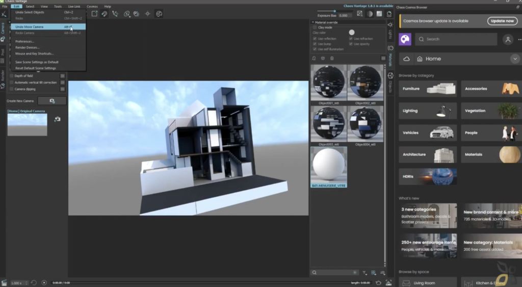Open the material thumbnail view options dropdown
The height and width of the screenshot is (287, 522).
[x=374, y=273]
